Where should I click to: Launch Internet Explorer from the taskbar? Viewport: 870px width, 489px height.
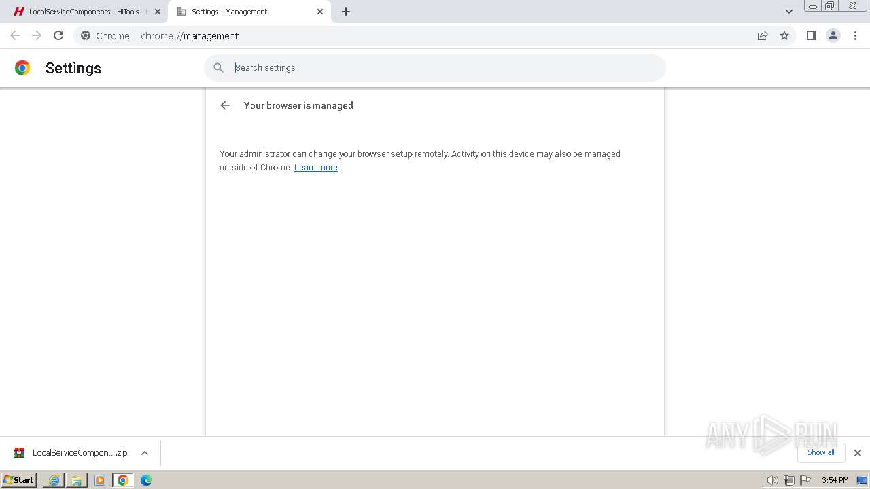pos(54,480)
